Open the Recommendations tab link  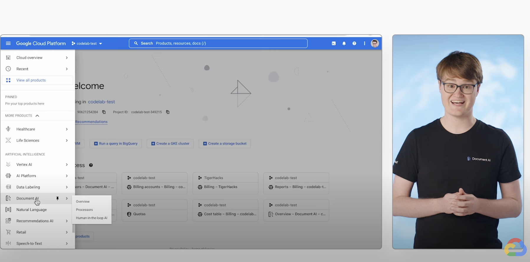(91, 122)
